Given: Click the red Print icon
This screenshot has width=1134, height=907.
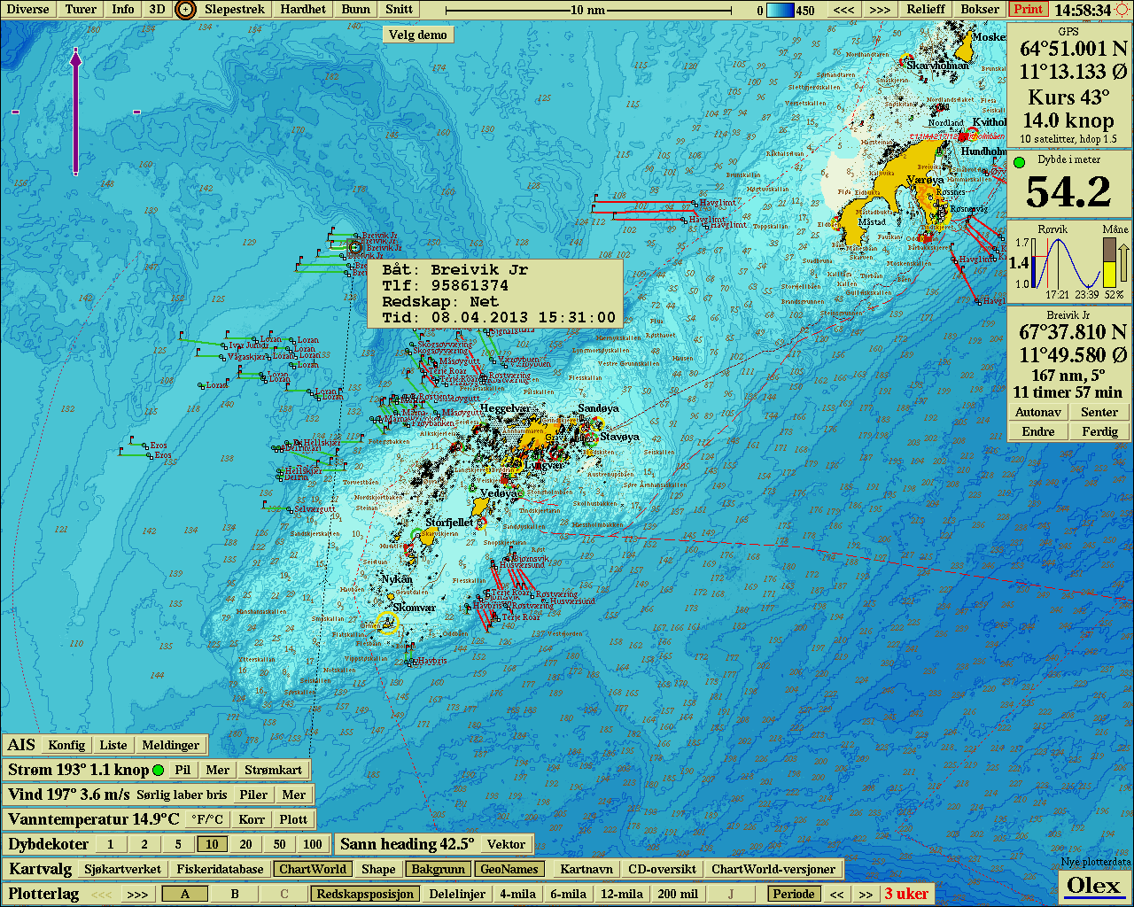Looking at the screenshot, I should (1027, 10).
